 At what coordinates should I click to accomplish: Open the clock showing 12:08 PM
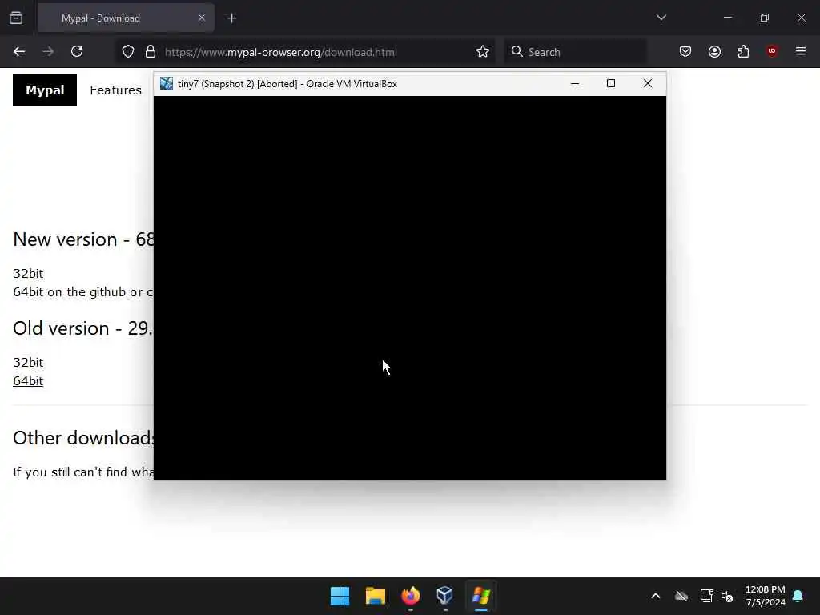pyautogui.click(x=765, y=596)
